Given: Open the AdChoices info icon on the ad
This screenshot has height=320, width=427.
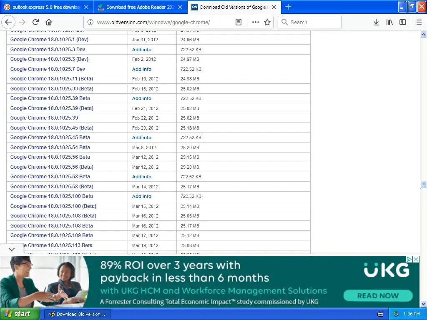Looking at the screenshot, I should pos(409,259).
